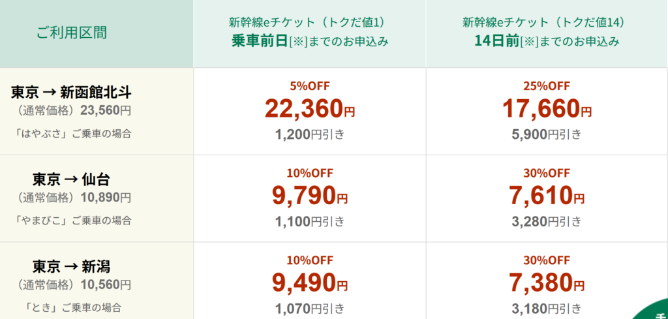Image resolution: width=668 pixels, height=319 pixels.
Task: Click the 「やまびこ」ご乗車の場合 note
Action: 72,220
